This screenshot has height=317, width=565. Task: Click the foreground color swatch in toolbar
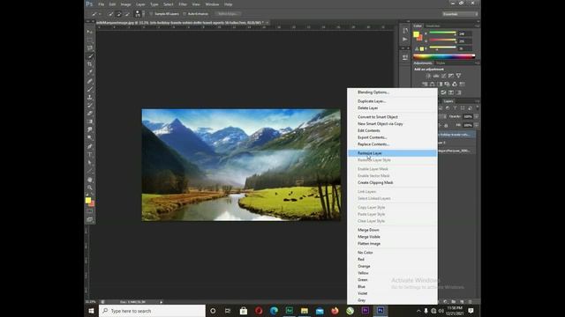(x=88, y=200)
